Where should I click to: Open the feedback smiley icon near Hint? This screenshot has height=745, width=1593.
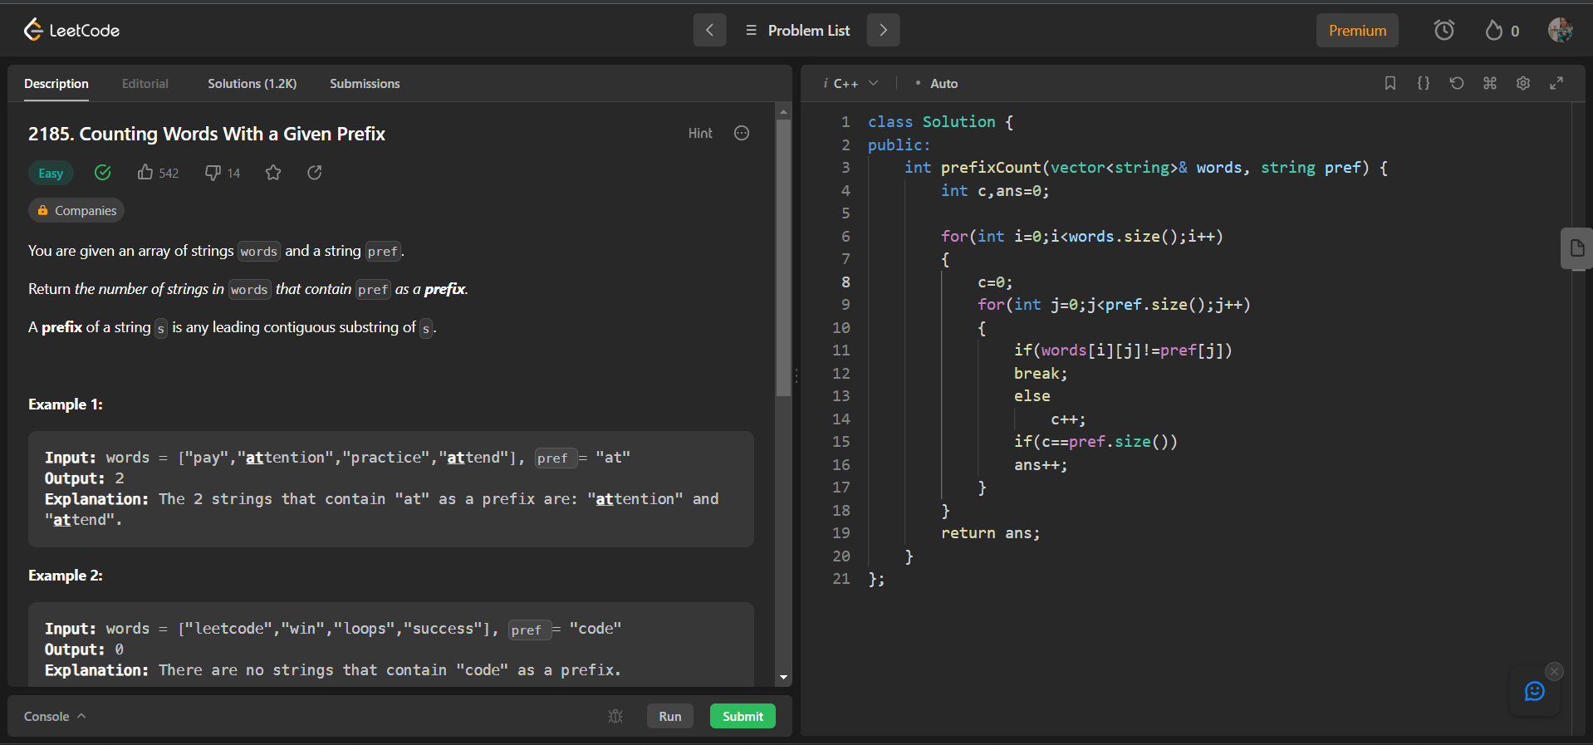pyautogui.click(x=742, y=133)
